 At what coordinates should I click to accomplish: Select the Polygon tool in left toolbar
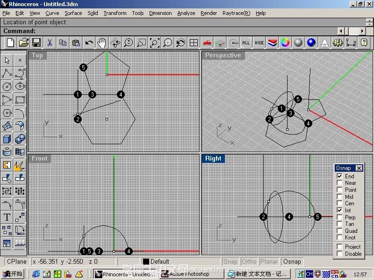[x=7, y=113]
